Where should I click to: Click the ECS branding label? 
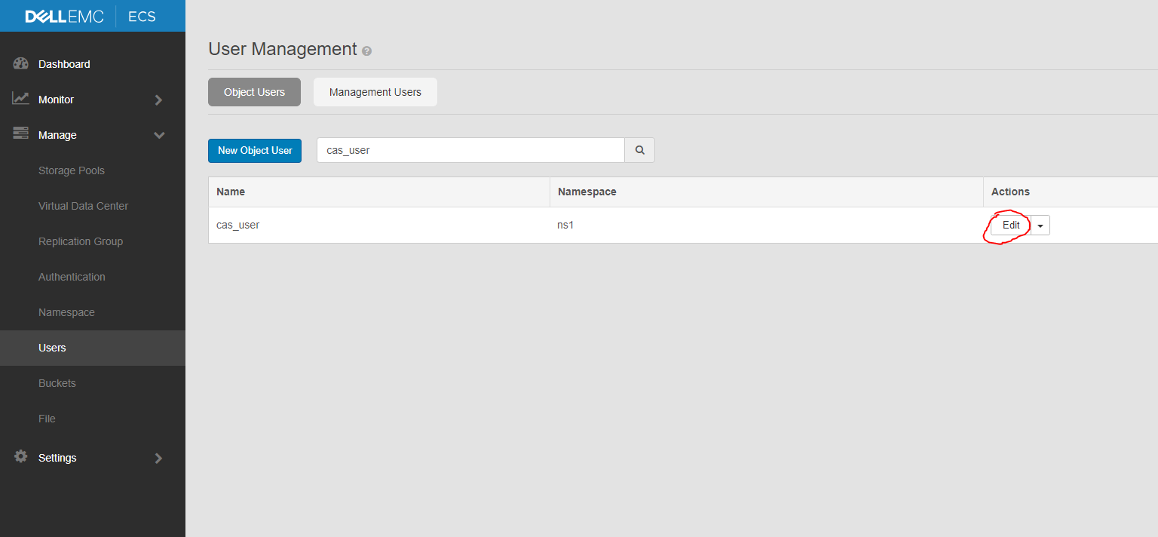coord(142,15)
